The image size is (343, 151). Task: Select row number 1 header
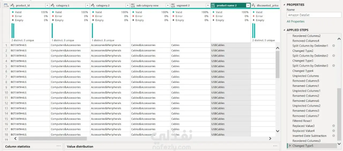point(6,45)
